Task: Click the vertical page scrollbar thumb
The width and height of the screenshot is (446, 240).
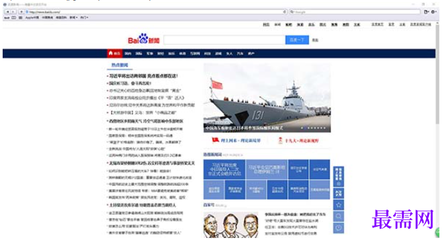Action: [437, 74]
